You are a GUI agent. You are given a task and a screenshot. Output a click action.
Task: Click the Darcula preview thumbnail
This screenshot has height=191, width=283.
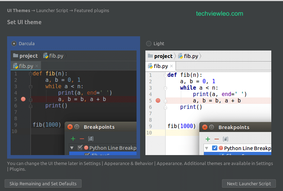click(x=73, y=103)
